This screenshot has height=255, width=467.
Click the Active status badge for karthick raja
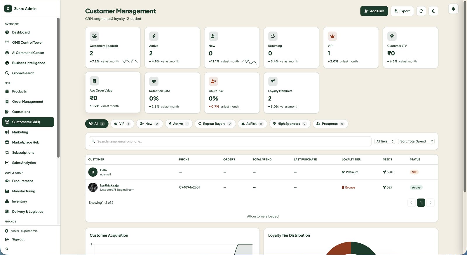point(416,187)
